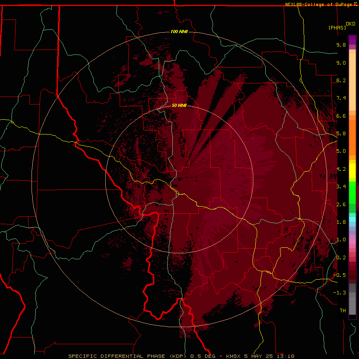Click the 9.0 value on the color scale
This screenshot has height=359, width=359.
coord(341,63)
